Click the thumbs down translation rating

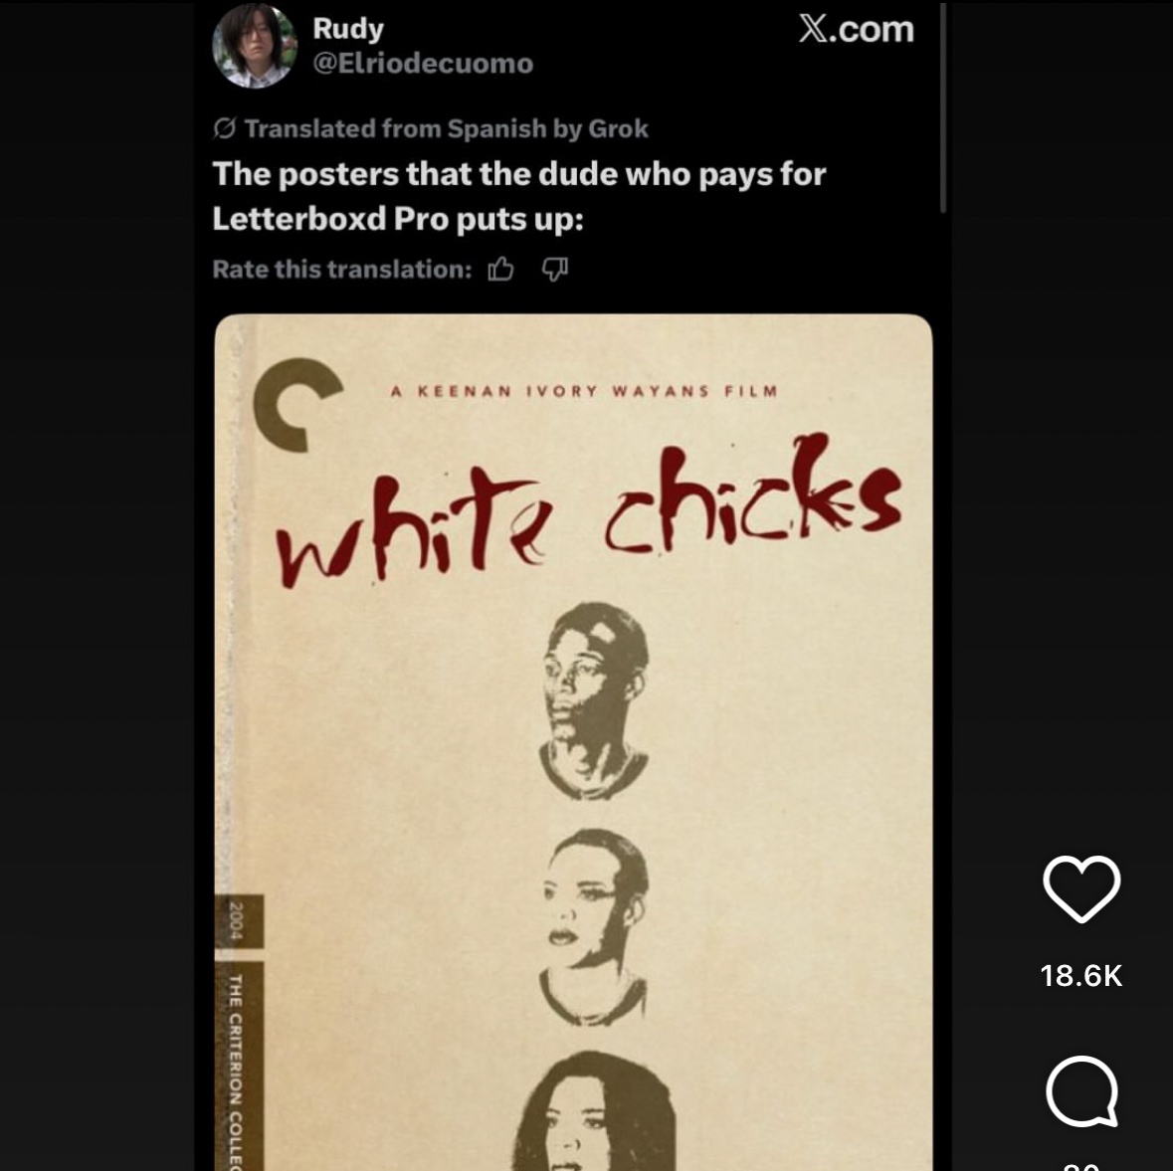tap(555, 269)
